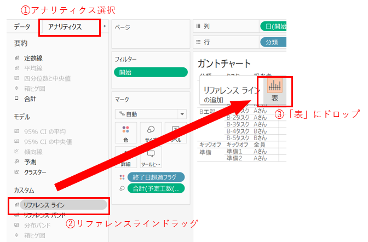Click the 分類 pill on the 行 shelf
Viewport: 368px width, 242px height.
pos(273,42)
